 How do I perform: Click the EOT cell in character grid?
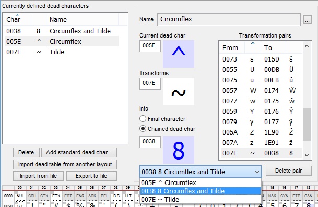point(68,196)
